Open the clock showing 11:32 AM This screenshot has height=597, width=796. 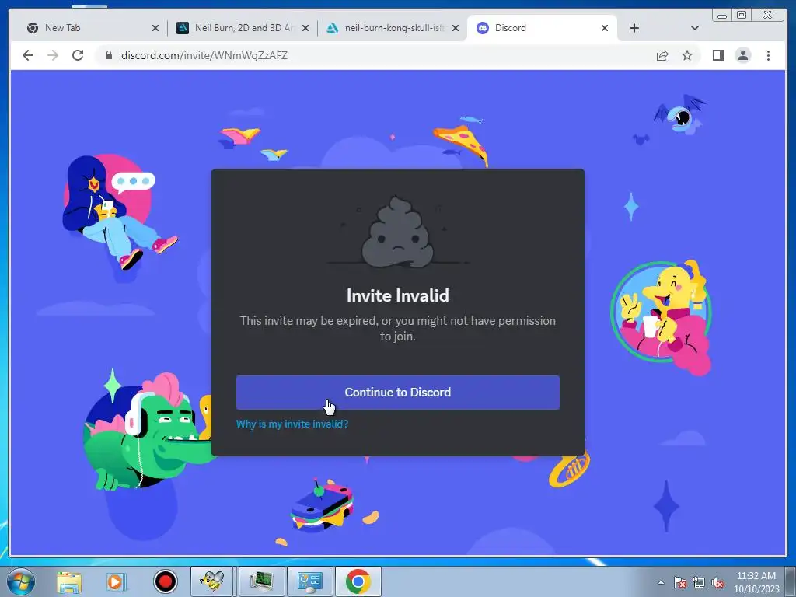click(x=756, y=582)
